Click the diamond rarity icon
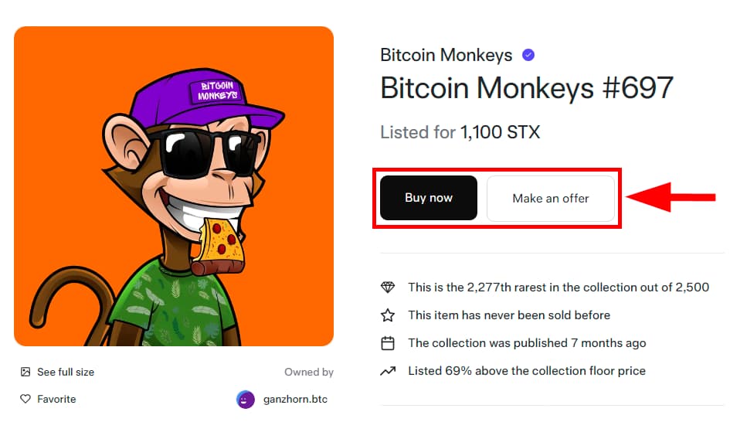This screenshot has width=730, height=422. pyautogui.click(x=388, y=288)
